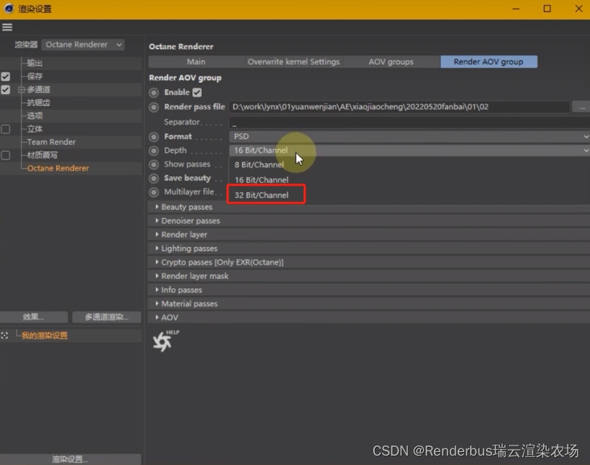Viewport: 590px width, 465px height.
Task: Choose 16 Bit/Channel option in the open list
Action: click(x=261, y=180)
